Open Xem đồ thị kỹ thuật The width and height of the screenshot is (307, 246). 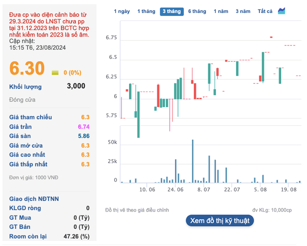(x=219, y=221)
